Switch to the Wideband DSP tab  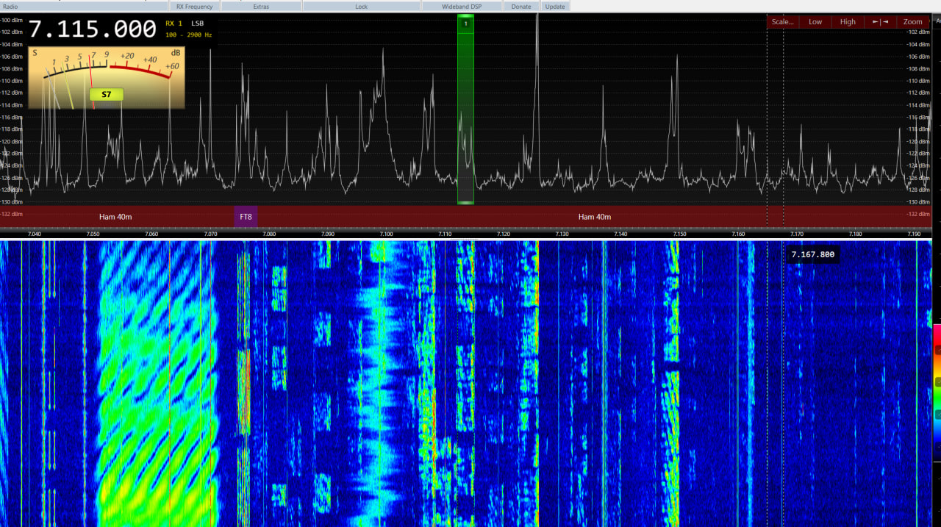[461, 7]
